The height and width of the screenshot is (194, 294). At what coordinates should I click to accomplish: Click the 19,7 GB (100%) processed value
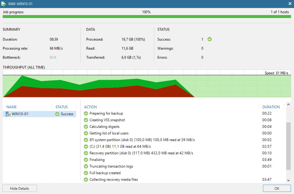(x=133, y=39)
